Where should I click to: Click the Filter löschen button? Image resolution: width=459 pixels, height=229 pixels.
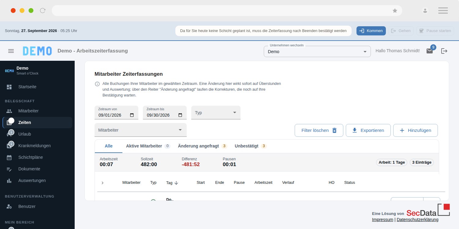[x=319, y=130]
